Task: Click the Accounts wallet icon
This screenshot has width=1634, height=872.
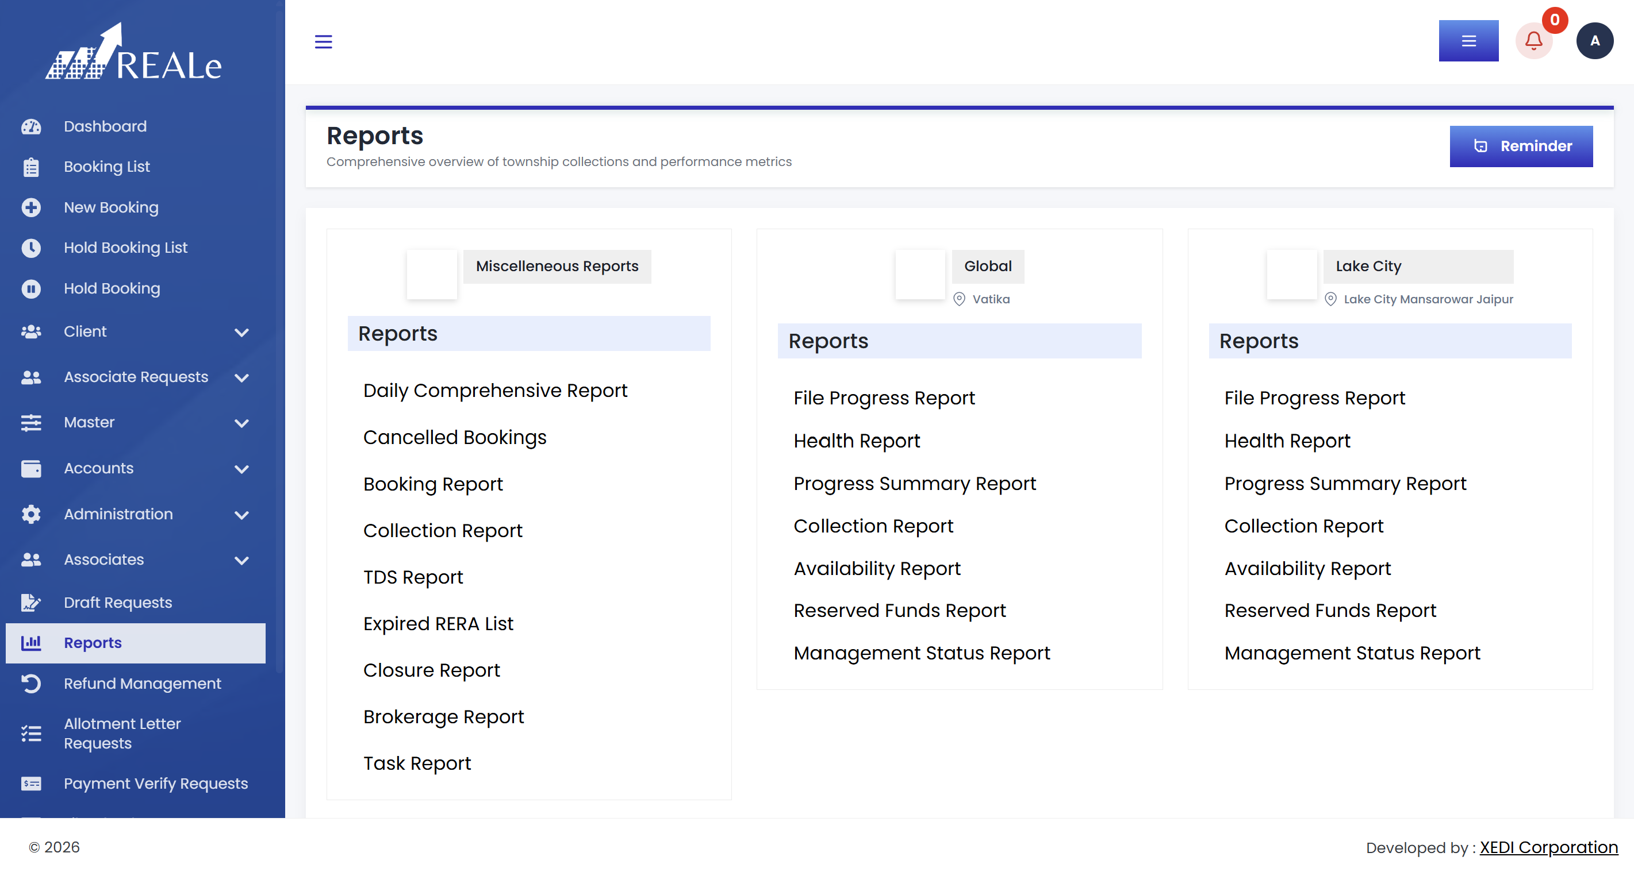Action: [31, 469]
